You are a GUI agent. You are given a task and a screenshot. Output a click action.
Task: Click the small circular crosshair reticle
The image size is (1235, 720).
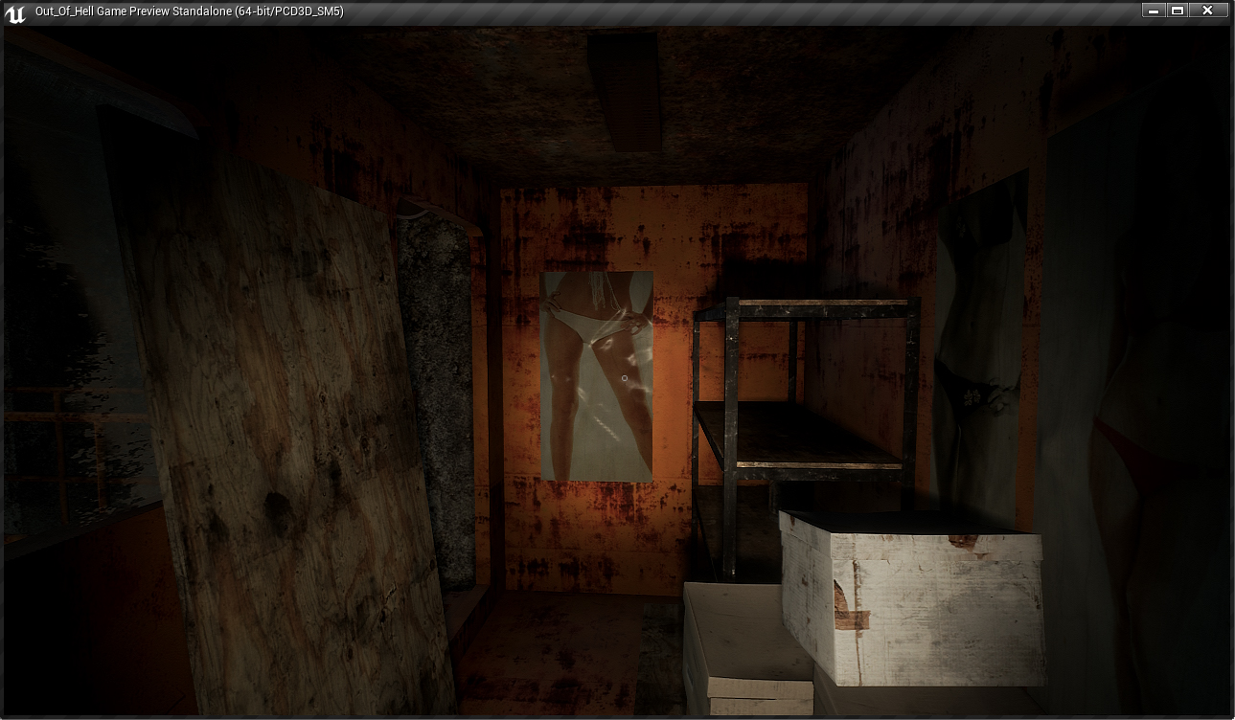click(x=625, y=379)
